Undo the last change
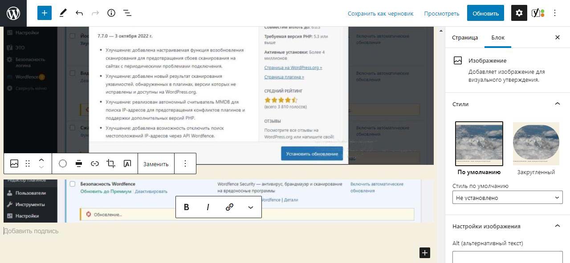This screenshot has width=570, height=263. pos(79,13)
